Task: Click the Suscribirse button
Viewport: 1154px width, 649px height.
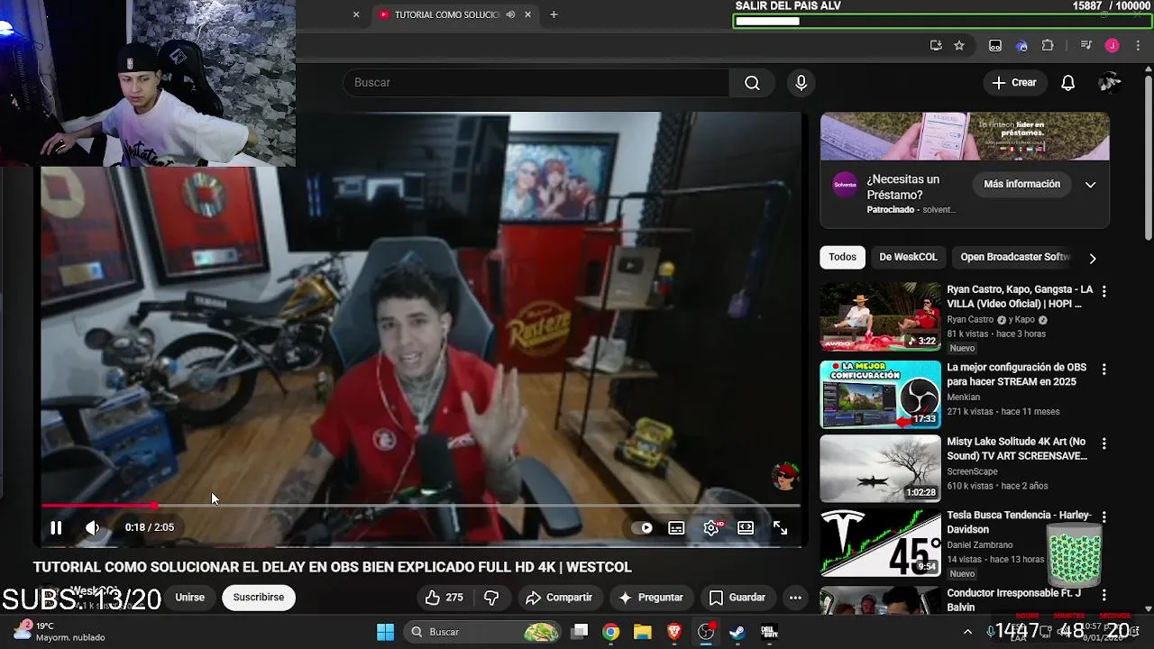Action: tap(259, 598)
